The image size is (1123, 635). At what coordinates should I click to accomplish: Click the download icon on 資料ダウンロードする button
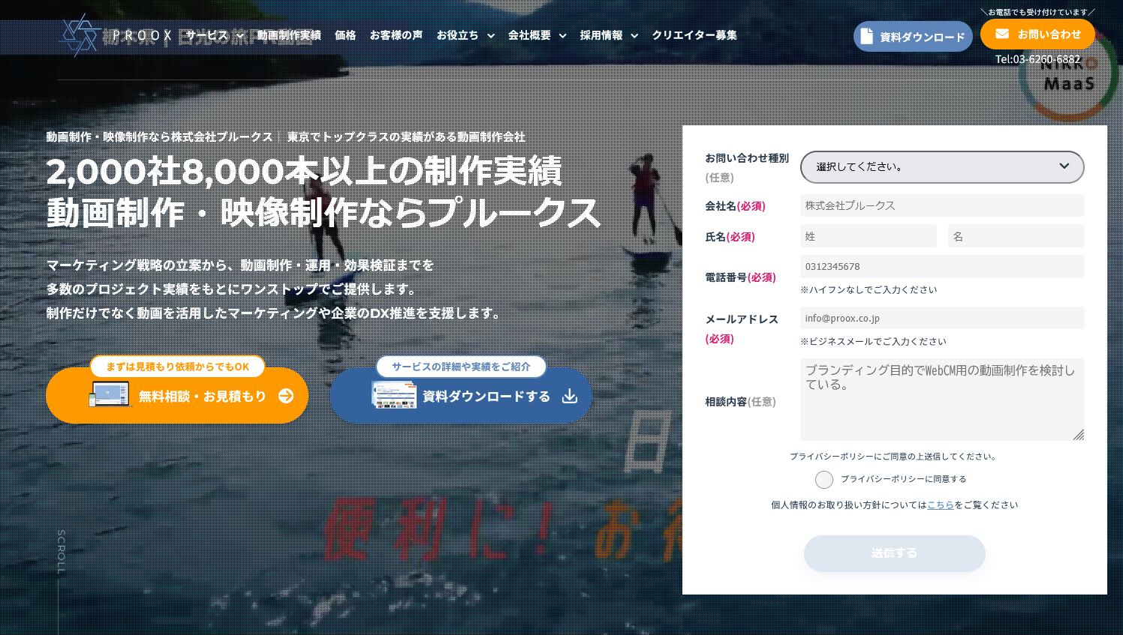pyautogui.click(x=570, y=396)
